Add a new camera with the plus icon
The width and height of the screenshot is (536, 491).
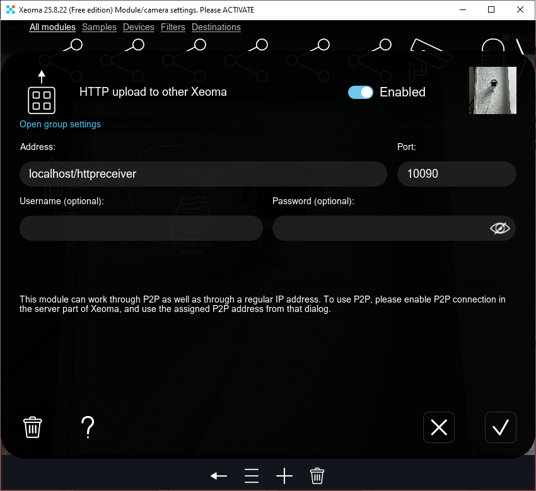[x=284, y=476]
